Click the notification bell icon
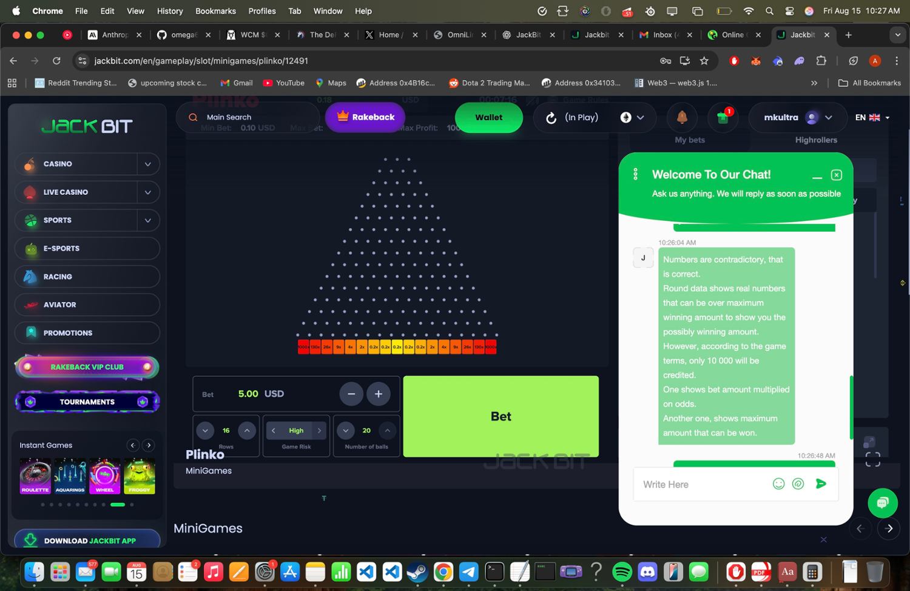The image size is (910, 591). [x=682, y=117]
